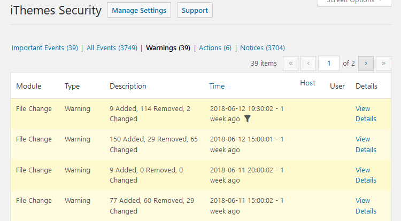This screenshot has width=401, height=221.
Task: Go to next page arrow
Action: click(x=366, y=64)
